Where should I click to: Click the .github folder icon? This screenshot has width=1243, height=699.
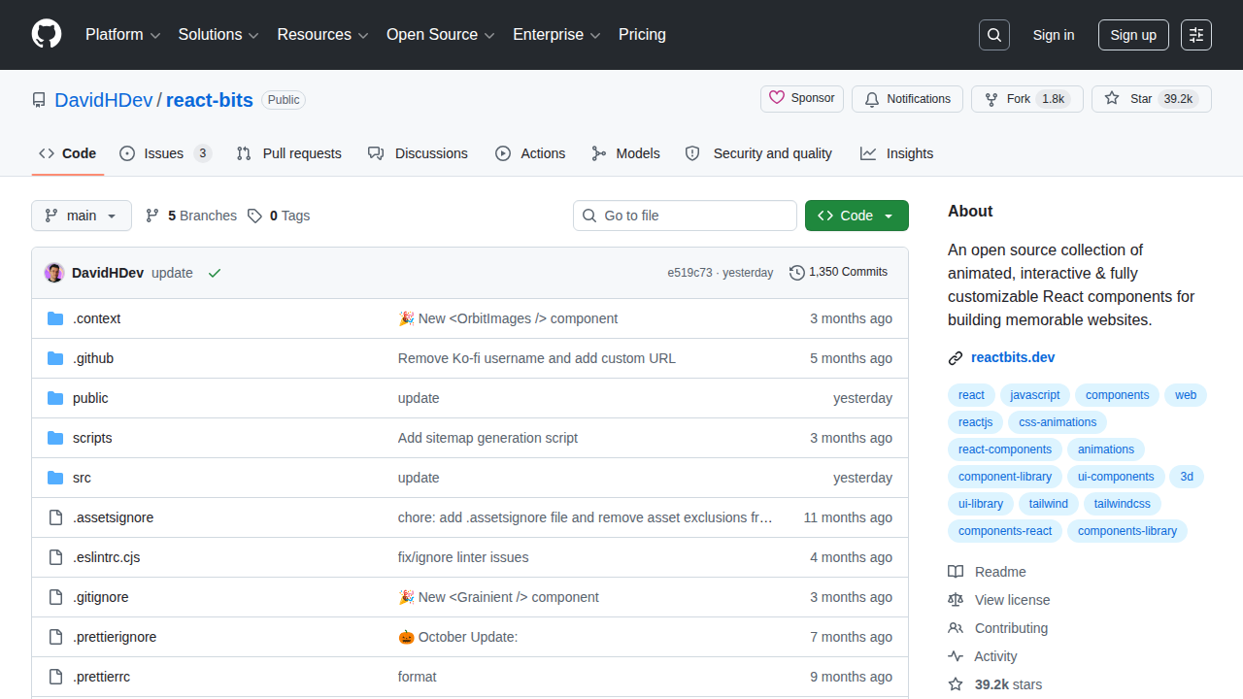point(55,358)
